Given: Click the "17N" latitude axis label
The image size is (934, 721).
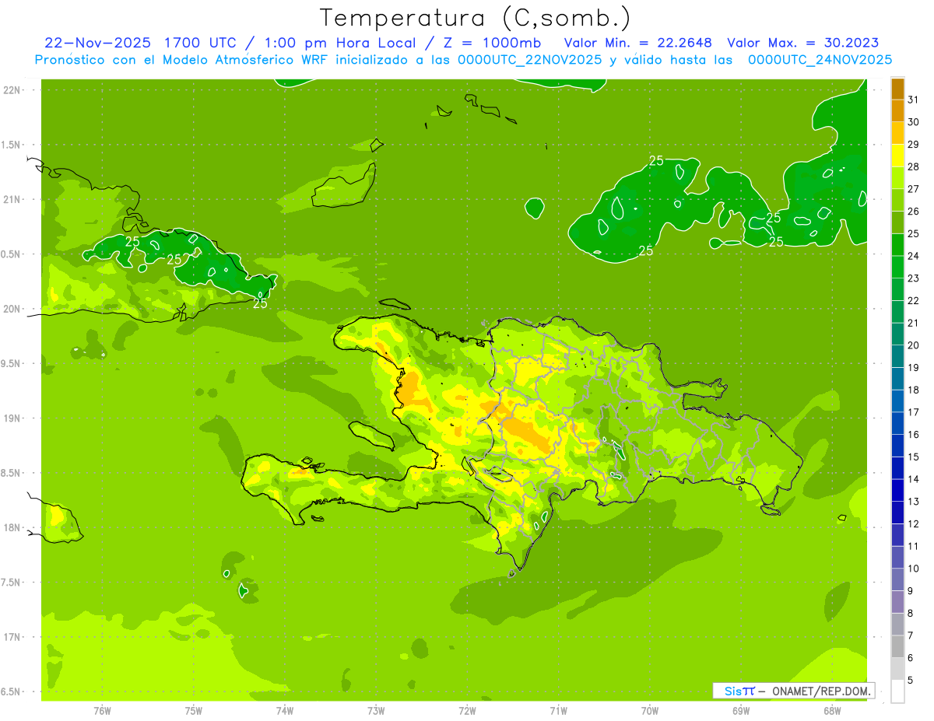Looking at the screenshot, I should point(12,637).
